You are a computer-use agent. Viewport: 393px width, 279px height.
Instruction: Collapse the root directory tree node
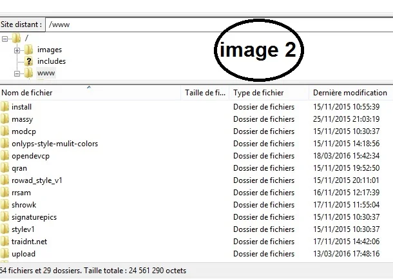pos(5,39)
